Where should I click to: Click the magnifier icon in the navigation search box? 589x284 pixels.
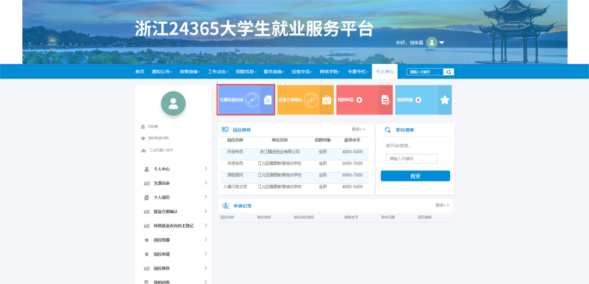[448, 72]
